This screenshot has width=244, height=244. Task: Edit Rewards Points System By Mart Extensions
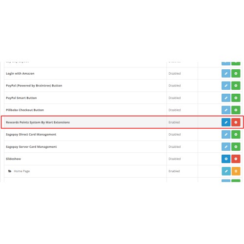point(226,122)
